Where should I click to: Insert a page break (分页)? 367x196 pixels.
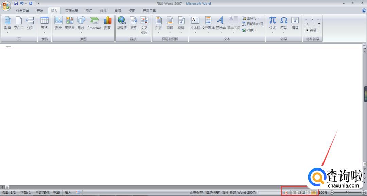[30, 23]
